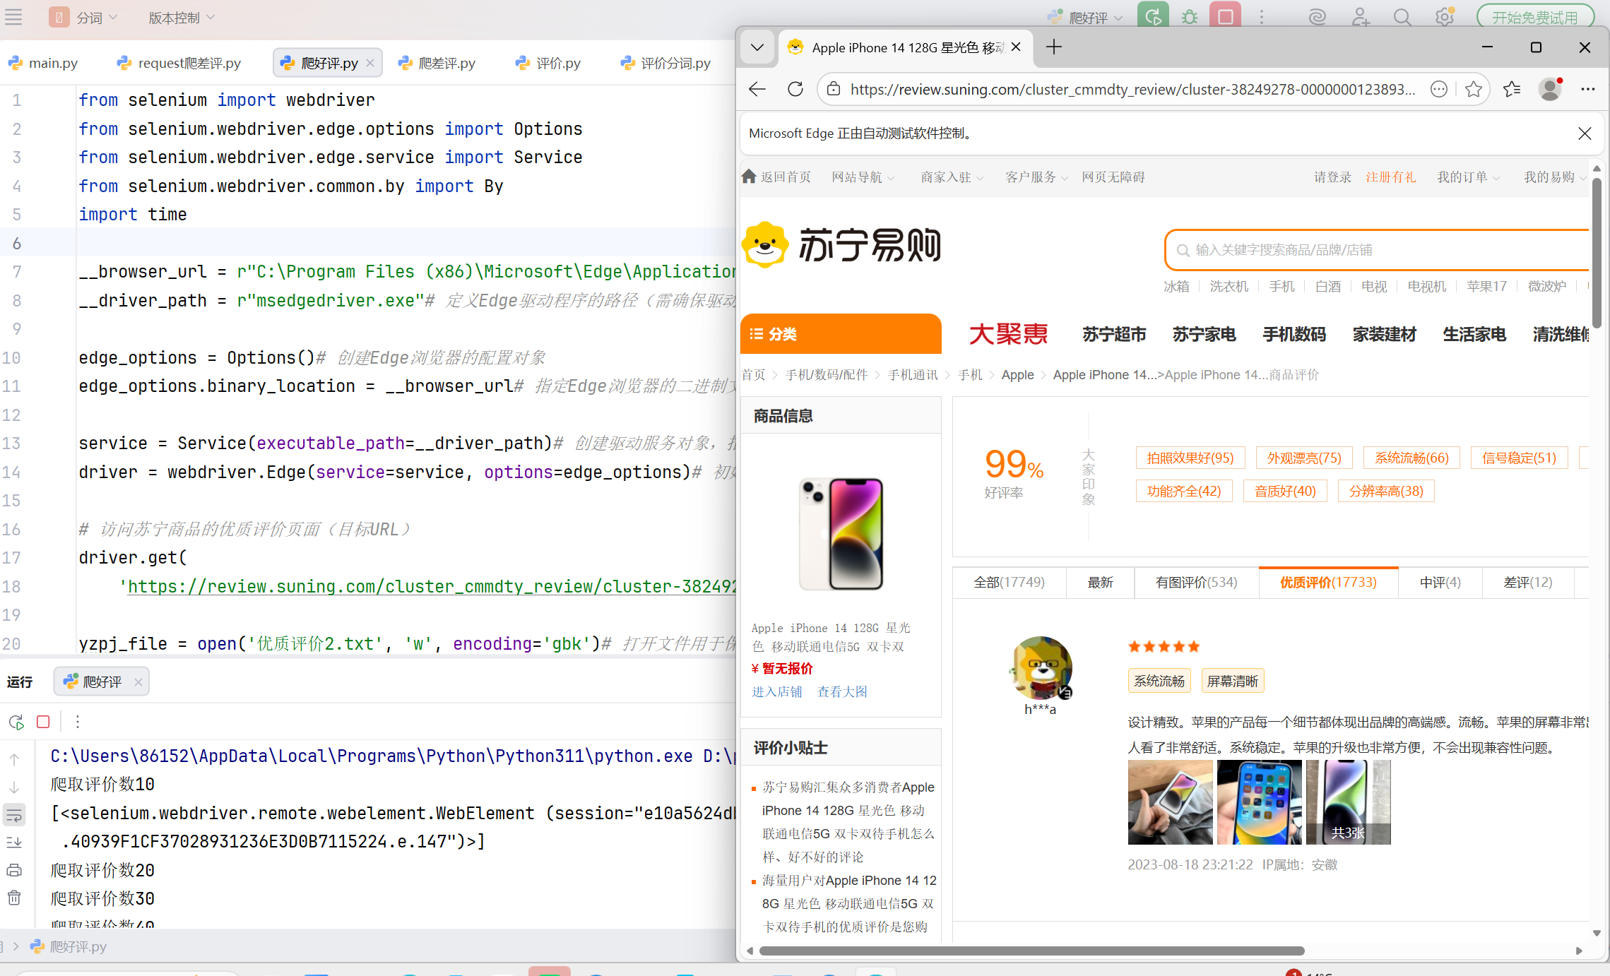Switch to main.py editor tab

pos(44,63)
